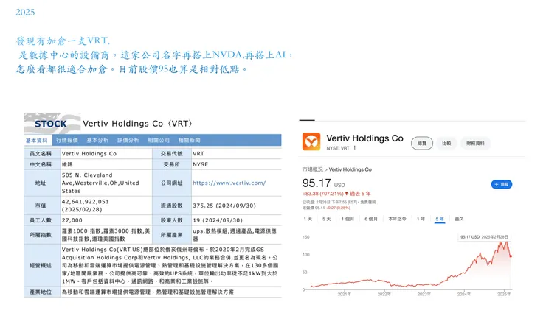Click the 2024年 label on the chart axis
The width and height of the screenshot is (546, 316).
[x=464, y=294]
